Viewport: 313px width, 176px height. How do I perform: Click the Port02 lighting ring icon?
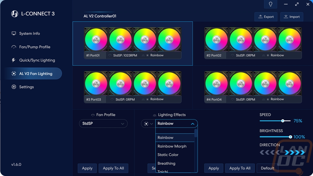(x=268, y=55)
